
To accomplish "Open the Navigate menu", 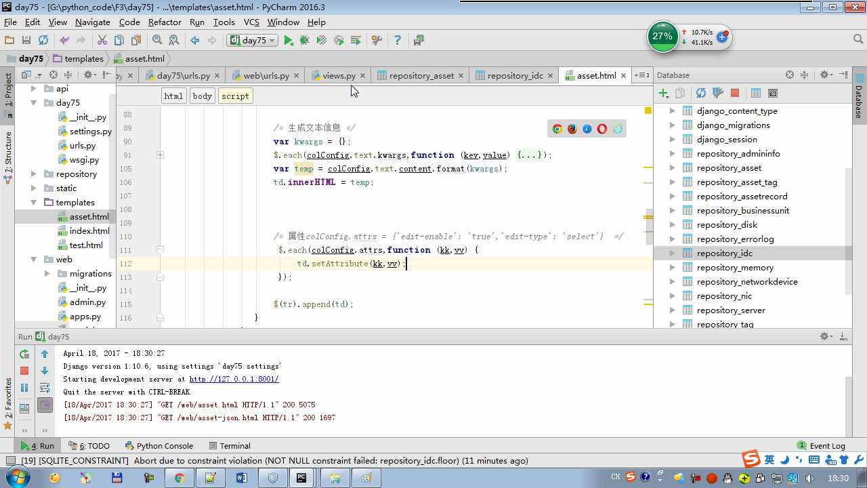I will point(93,22).
